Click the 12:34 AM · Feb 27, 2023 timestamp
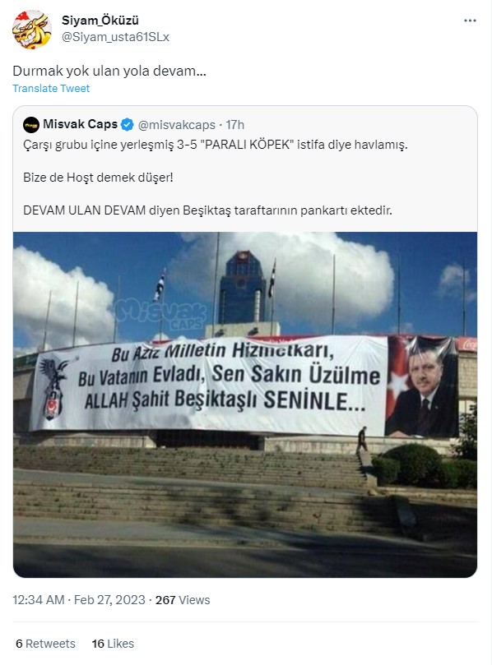Screen dimensions: 492x665 79,600
